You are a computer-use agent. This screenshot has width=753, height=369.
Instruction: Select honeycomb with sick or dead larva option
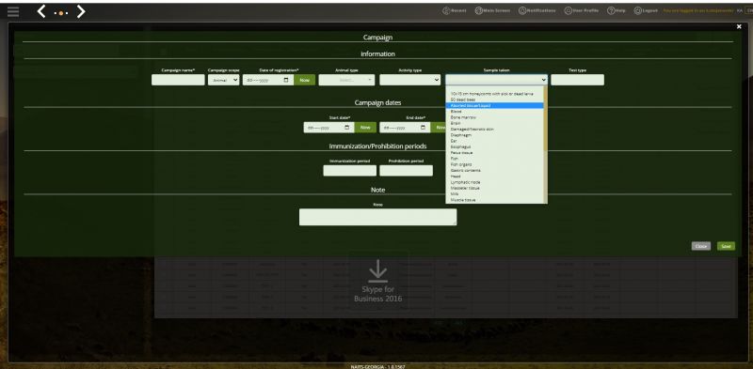click(495, 94)
